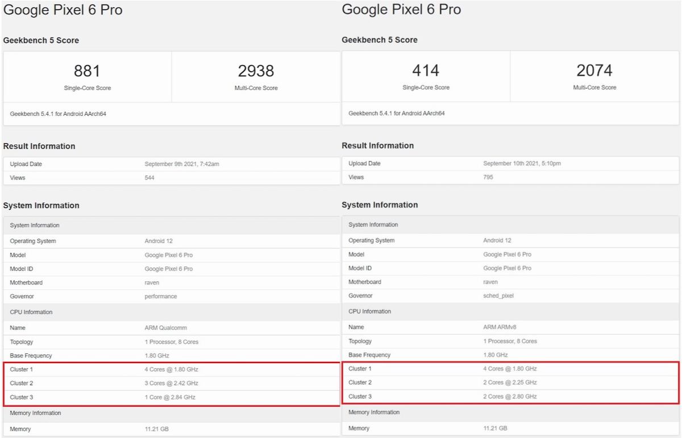Select the 414 single-core score
Screen dimensions: 682x438
pyautogui.click(x=426, y=70)
